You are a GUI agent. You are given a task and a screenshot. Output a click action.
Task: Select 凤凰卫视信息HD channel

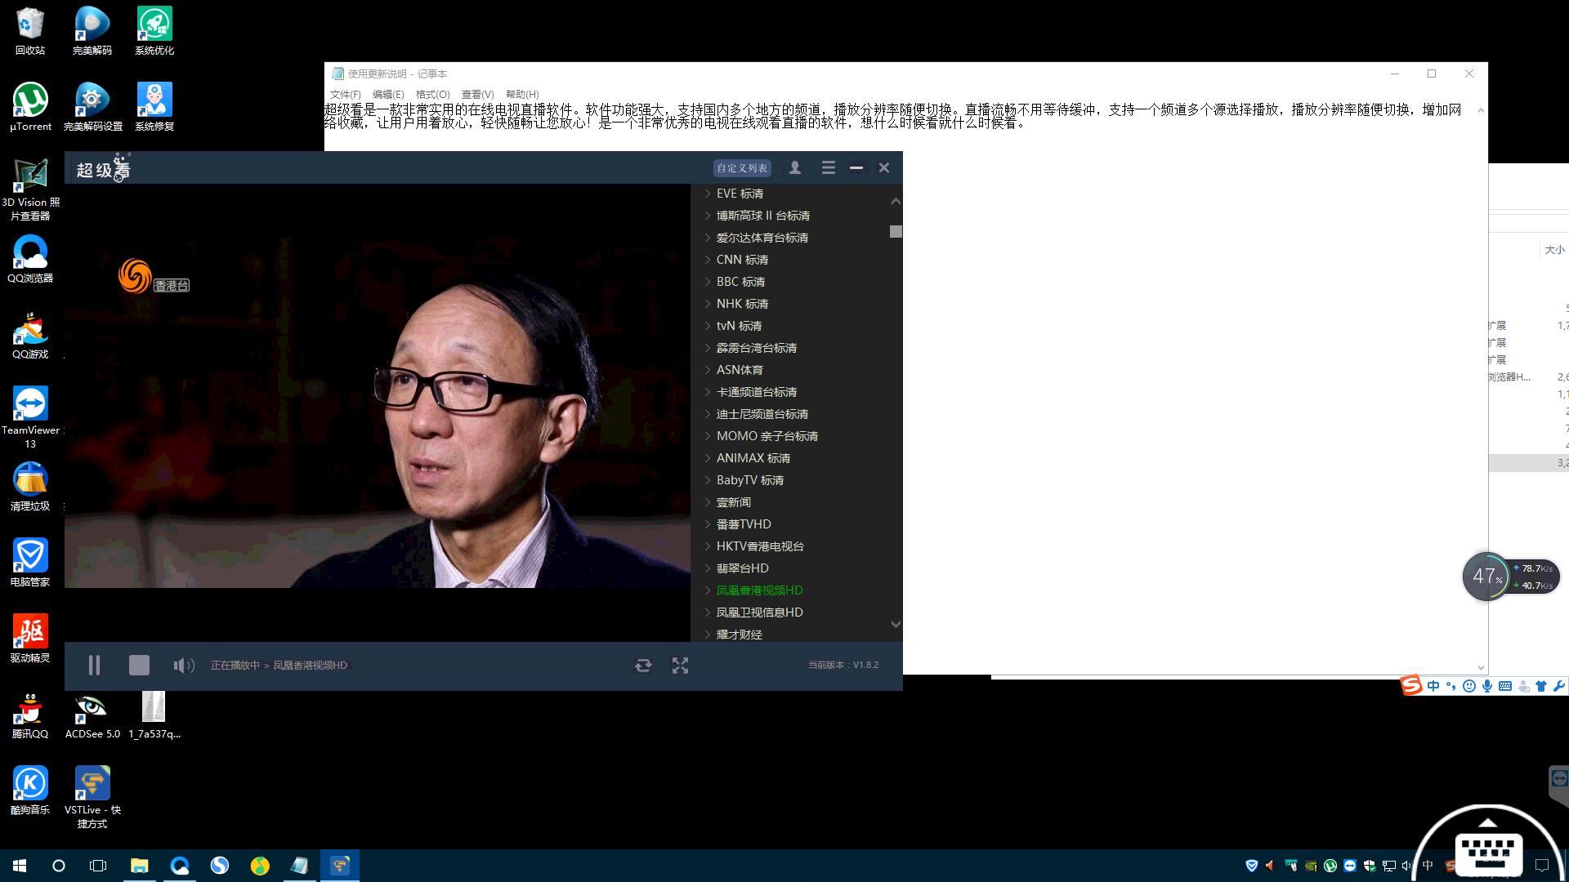click(x=759, y=612)
